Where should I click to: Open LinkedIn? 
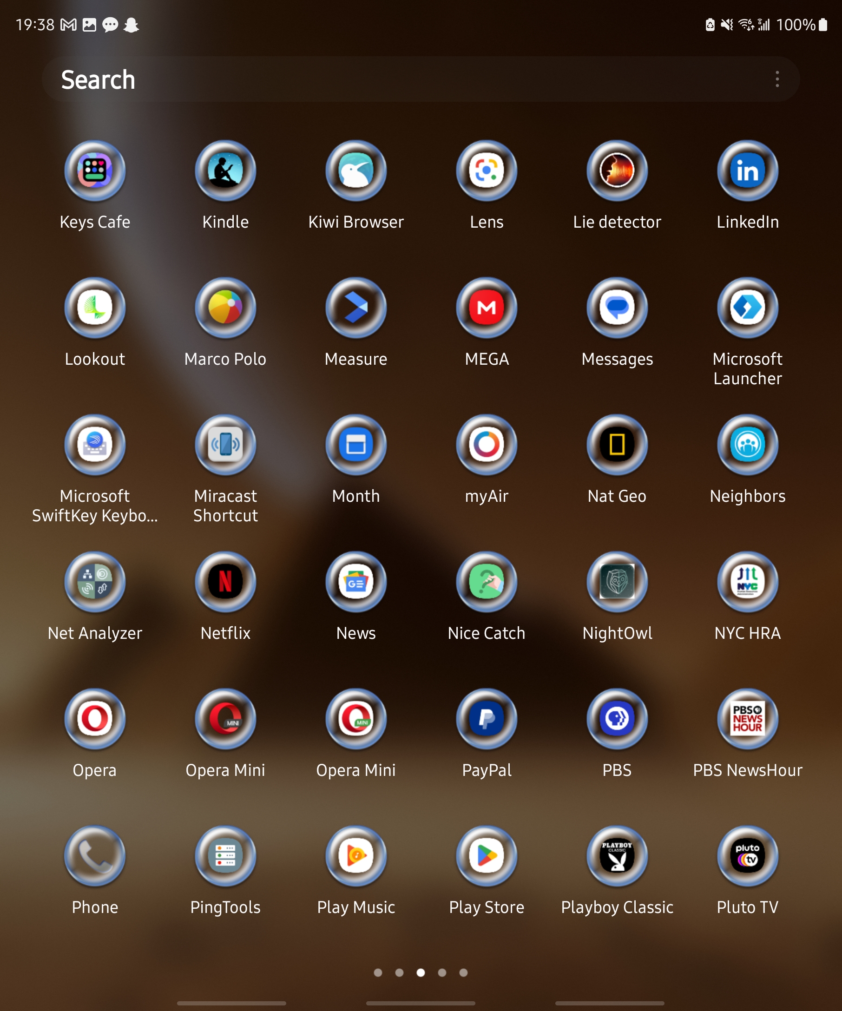point(747,171)
